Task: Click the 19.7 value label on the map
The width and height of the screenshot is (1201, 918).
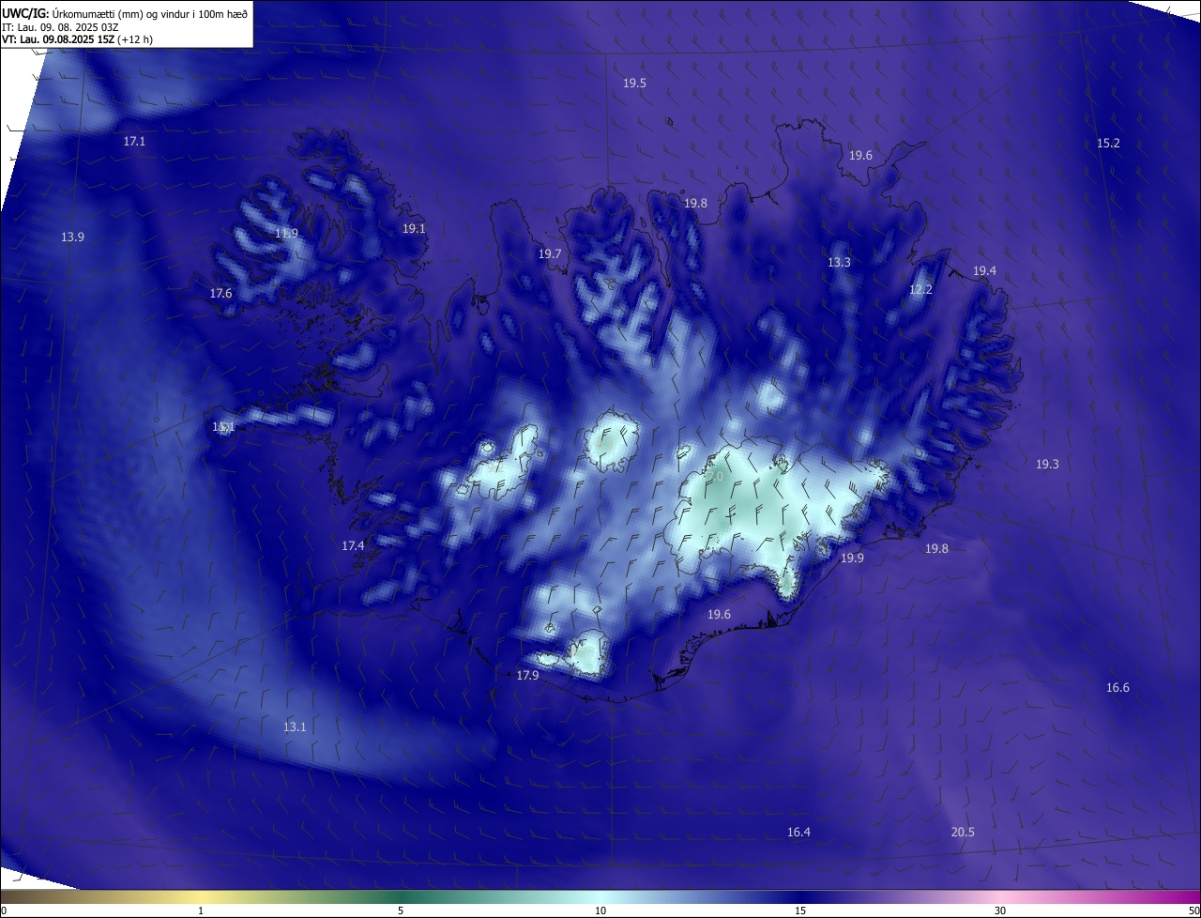Action: 550,254
